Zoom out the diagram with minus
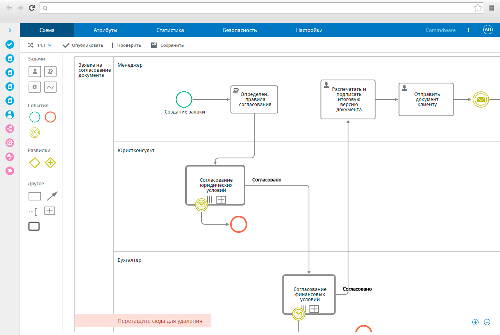This screenshot has width=500, height=335. coord(487,322)
